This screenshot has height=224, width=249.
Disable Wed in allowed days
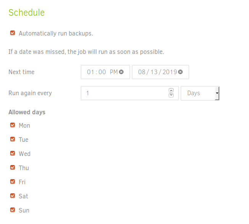click(13, 153)
